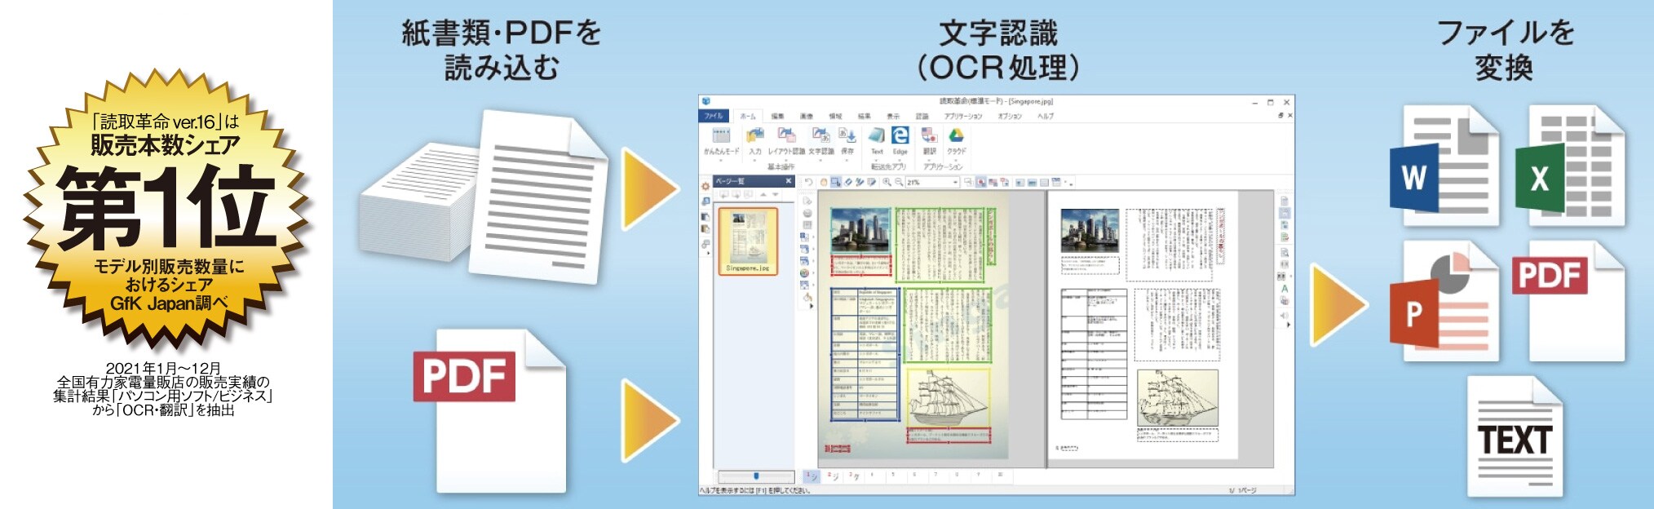The height and width of the screenshot is (509, 1654).
Task: Switch to the 表示 ribbon tab
Action: pos(893,116)
